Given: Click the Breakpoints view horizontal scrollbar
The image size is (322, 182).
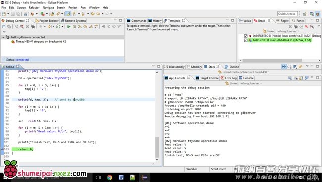Looking at the screenshot, I should 272,61.
